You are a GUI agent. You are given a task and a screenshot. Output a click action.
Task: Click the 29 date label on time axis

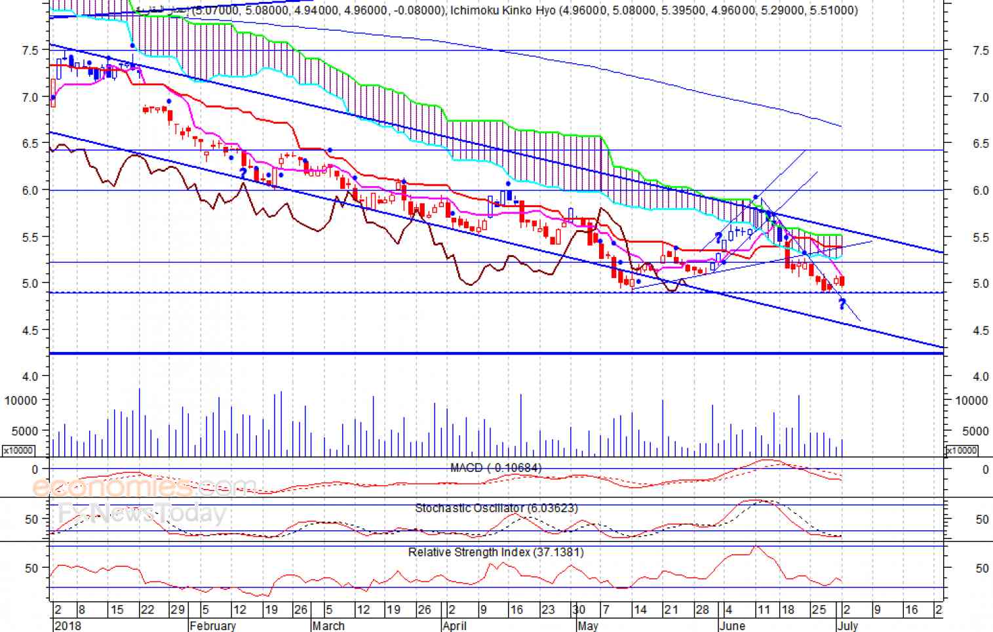178,610
